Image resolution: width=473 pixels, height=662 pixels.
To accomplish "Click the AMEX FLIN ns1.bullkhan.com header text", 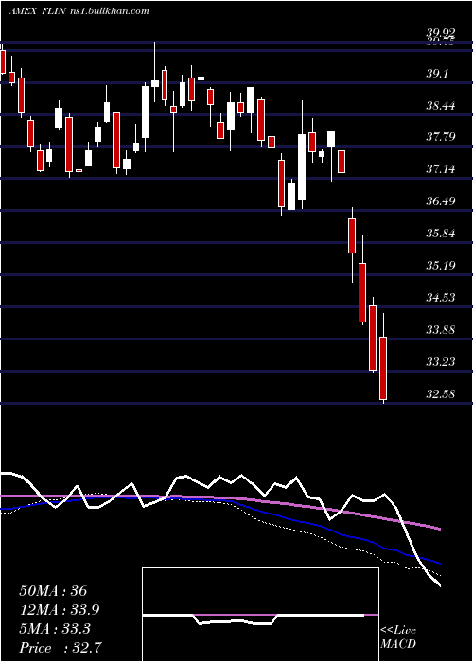I will click(79, 11).
